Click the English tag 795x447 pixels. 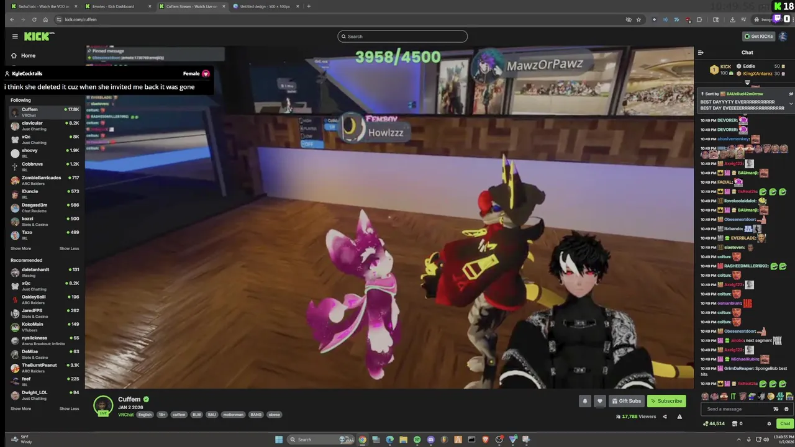coord(145,415)
